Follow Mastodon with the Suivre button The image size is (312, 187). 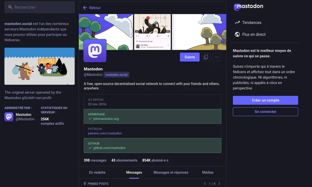pyautogui.click(x=190, y=57)
